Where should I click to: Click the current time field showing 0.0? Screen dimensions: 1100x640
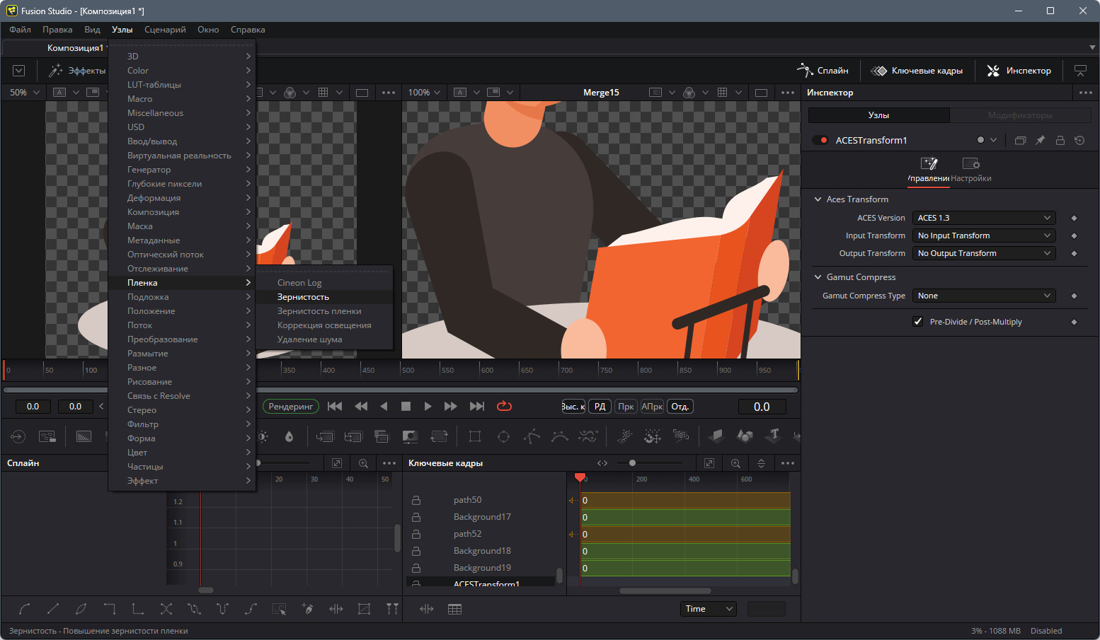pos(762,407)
